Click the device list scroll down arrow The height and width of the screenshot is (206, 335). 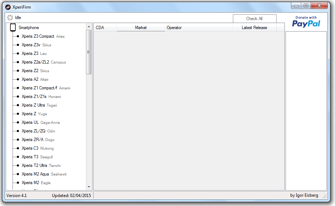click(89, 187)
